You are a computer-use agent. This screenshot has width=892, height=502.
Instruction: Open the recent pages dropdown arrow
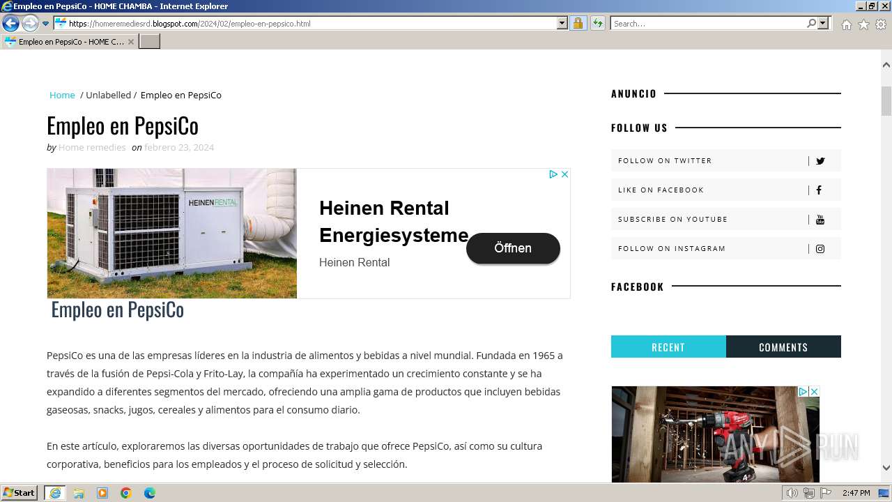point(45,24)
